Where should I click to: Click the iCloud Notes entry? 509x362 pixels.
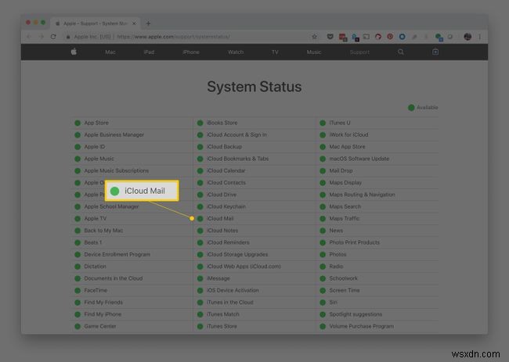click(222, 231)
